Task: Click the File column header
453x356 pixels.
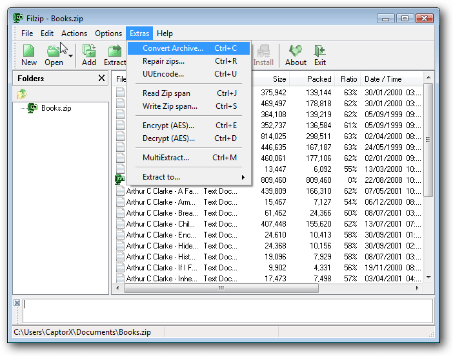Action: click(x=120, y=79)
